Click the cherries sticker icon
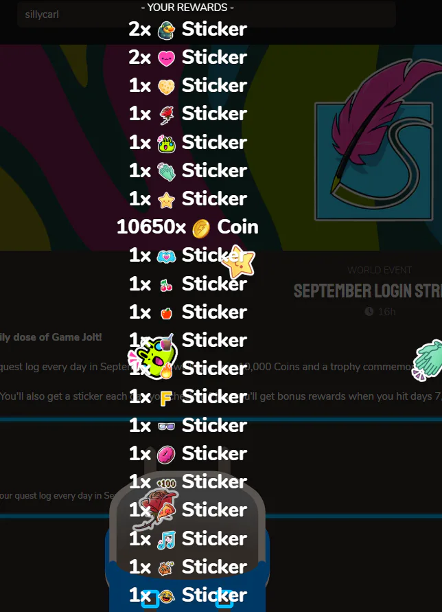 point(166,285)
